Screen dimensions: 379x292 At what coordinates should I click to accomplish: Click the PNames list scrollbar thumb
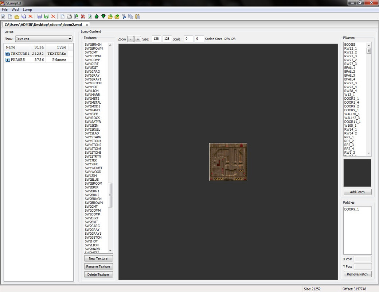tap(369, 51)
